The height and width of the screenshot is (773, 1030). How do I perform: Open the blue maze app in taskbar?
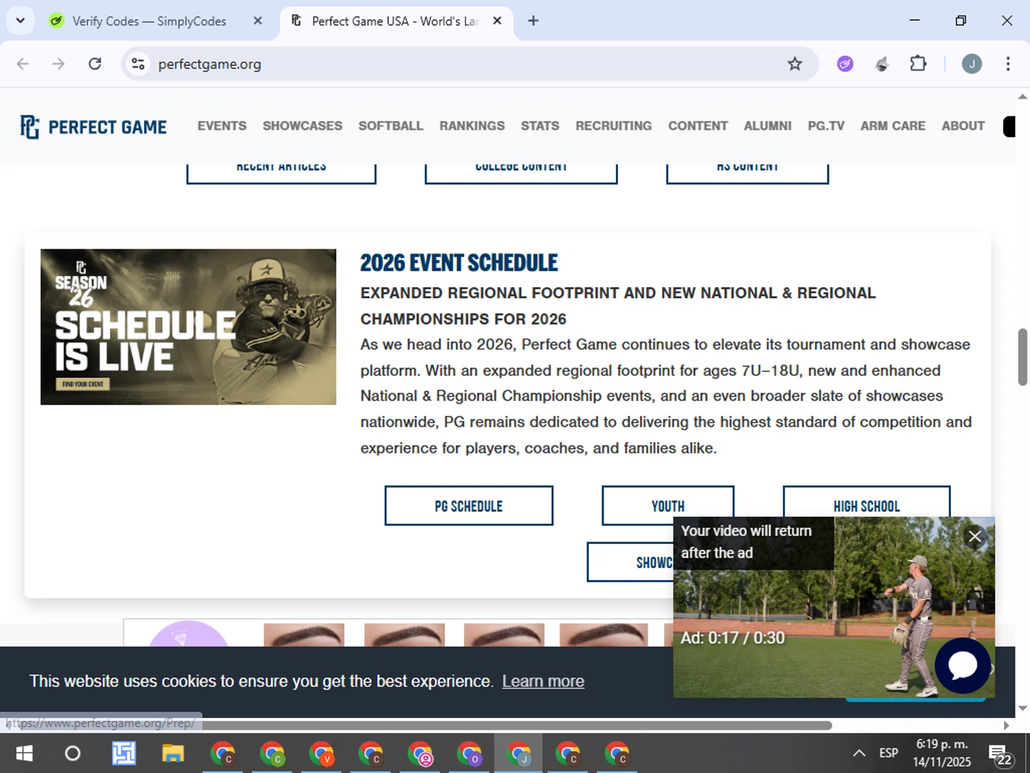(124, 754)
